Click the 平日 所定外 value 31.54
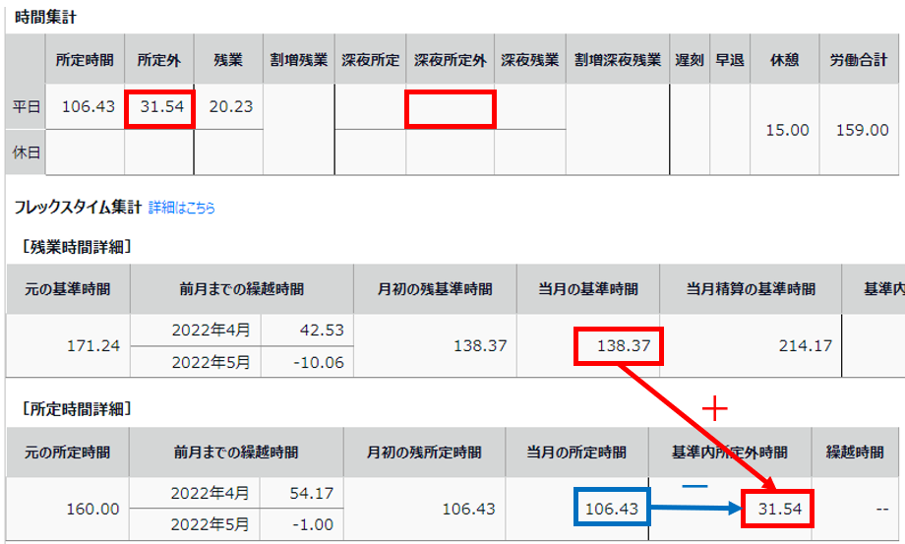 pyautogui.click(x=161, y=106)
